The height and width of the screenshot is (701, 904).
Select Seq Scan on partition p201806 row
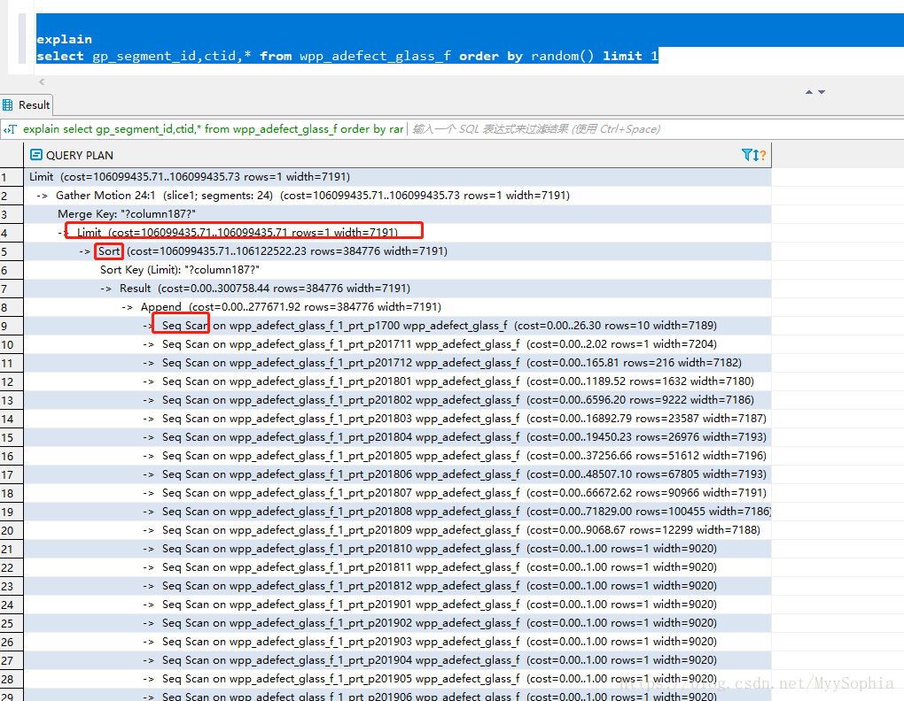point(397,474)
